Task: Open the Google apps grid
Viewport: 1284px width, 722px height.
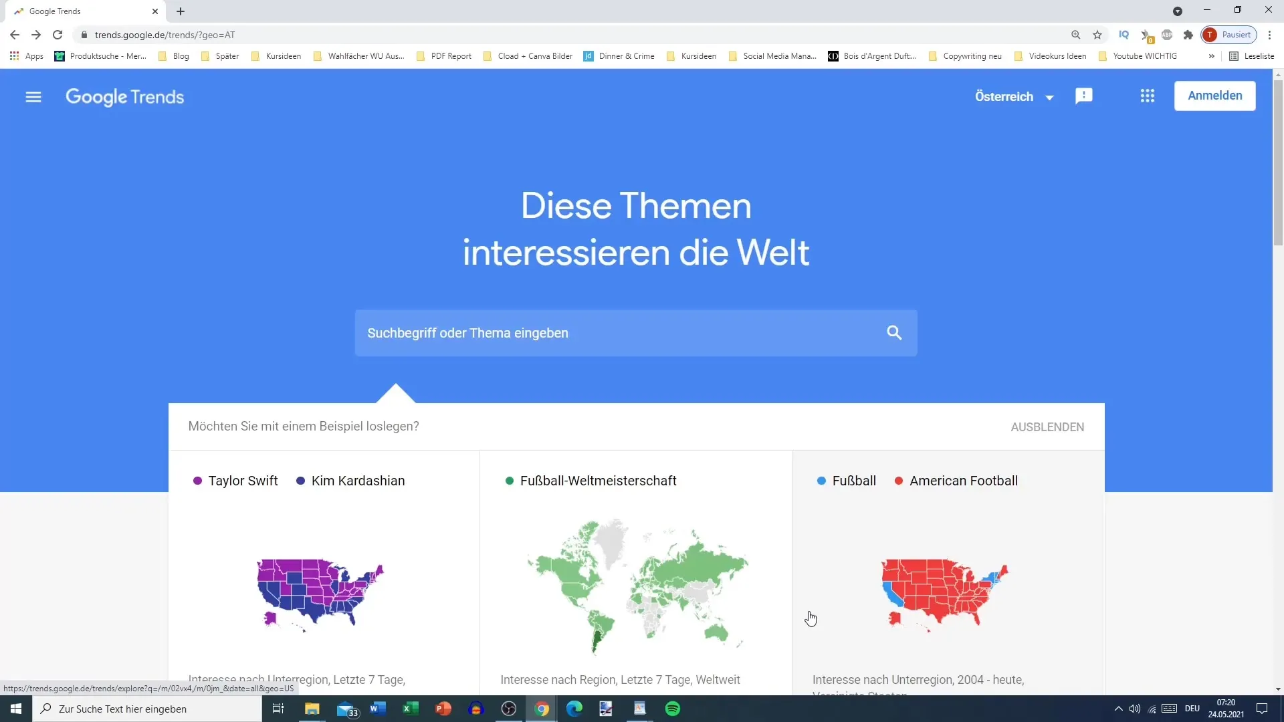Action: point(1148,96)
